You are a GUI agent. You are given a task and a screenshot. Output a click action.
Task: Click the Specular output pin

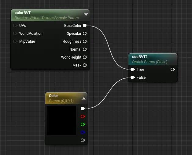click(x=85, y=34)
